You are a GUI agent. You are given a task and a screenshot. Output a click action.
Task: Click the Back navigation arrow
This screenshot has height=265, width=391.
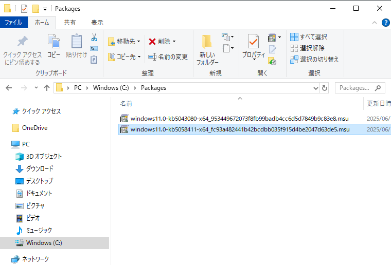9,88
